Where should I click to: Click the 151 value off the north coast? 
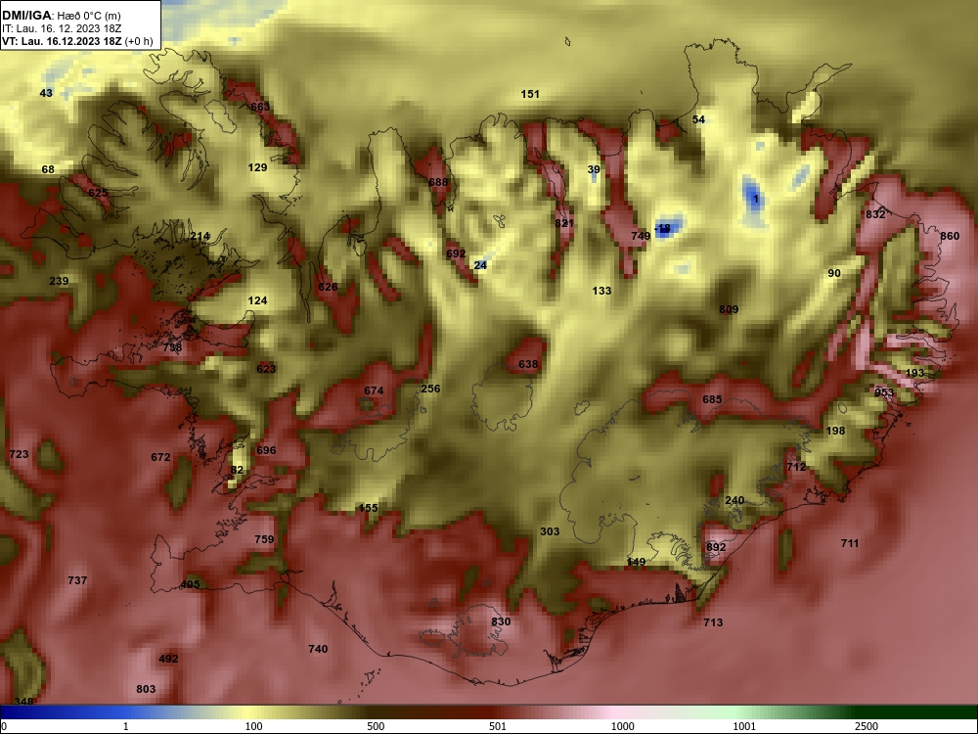tap(530, 94)
